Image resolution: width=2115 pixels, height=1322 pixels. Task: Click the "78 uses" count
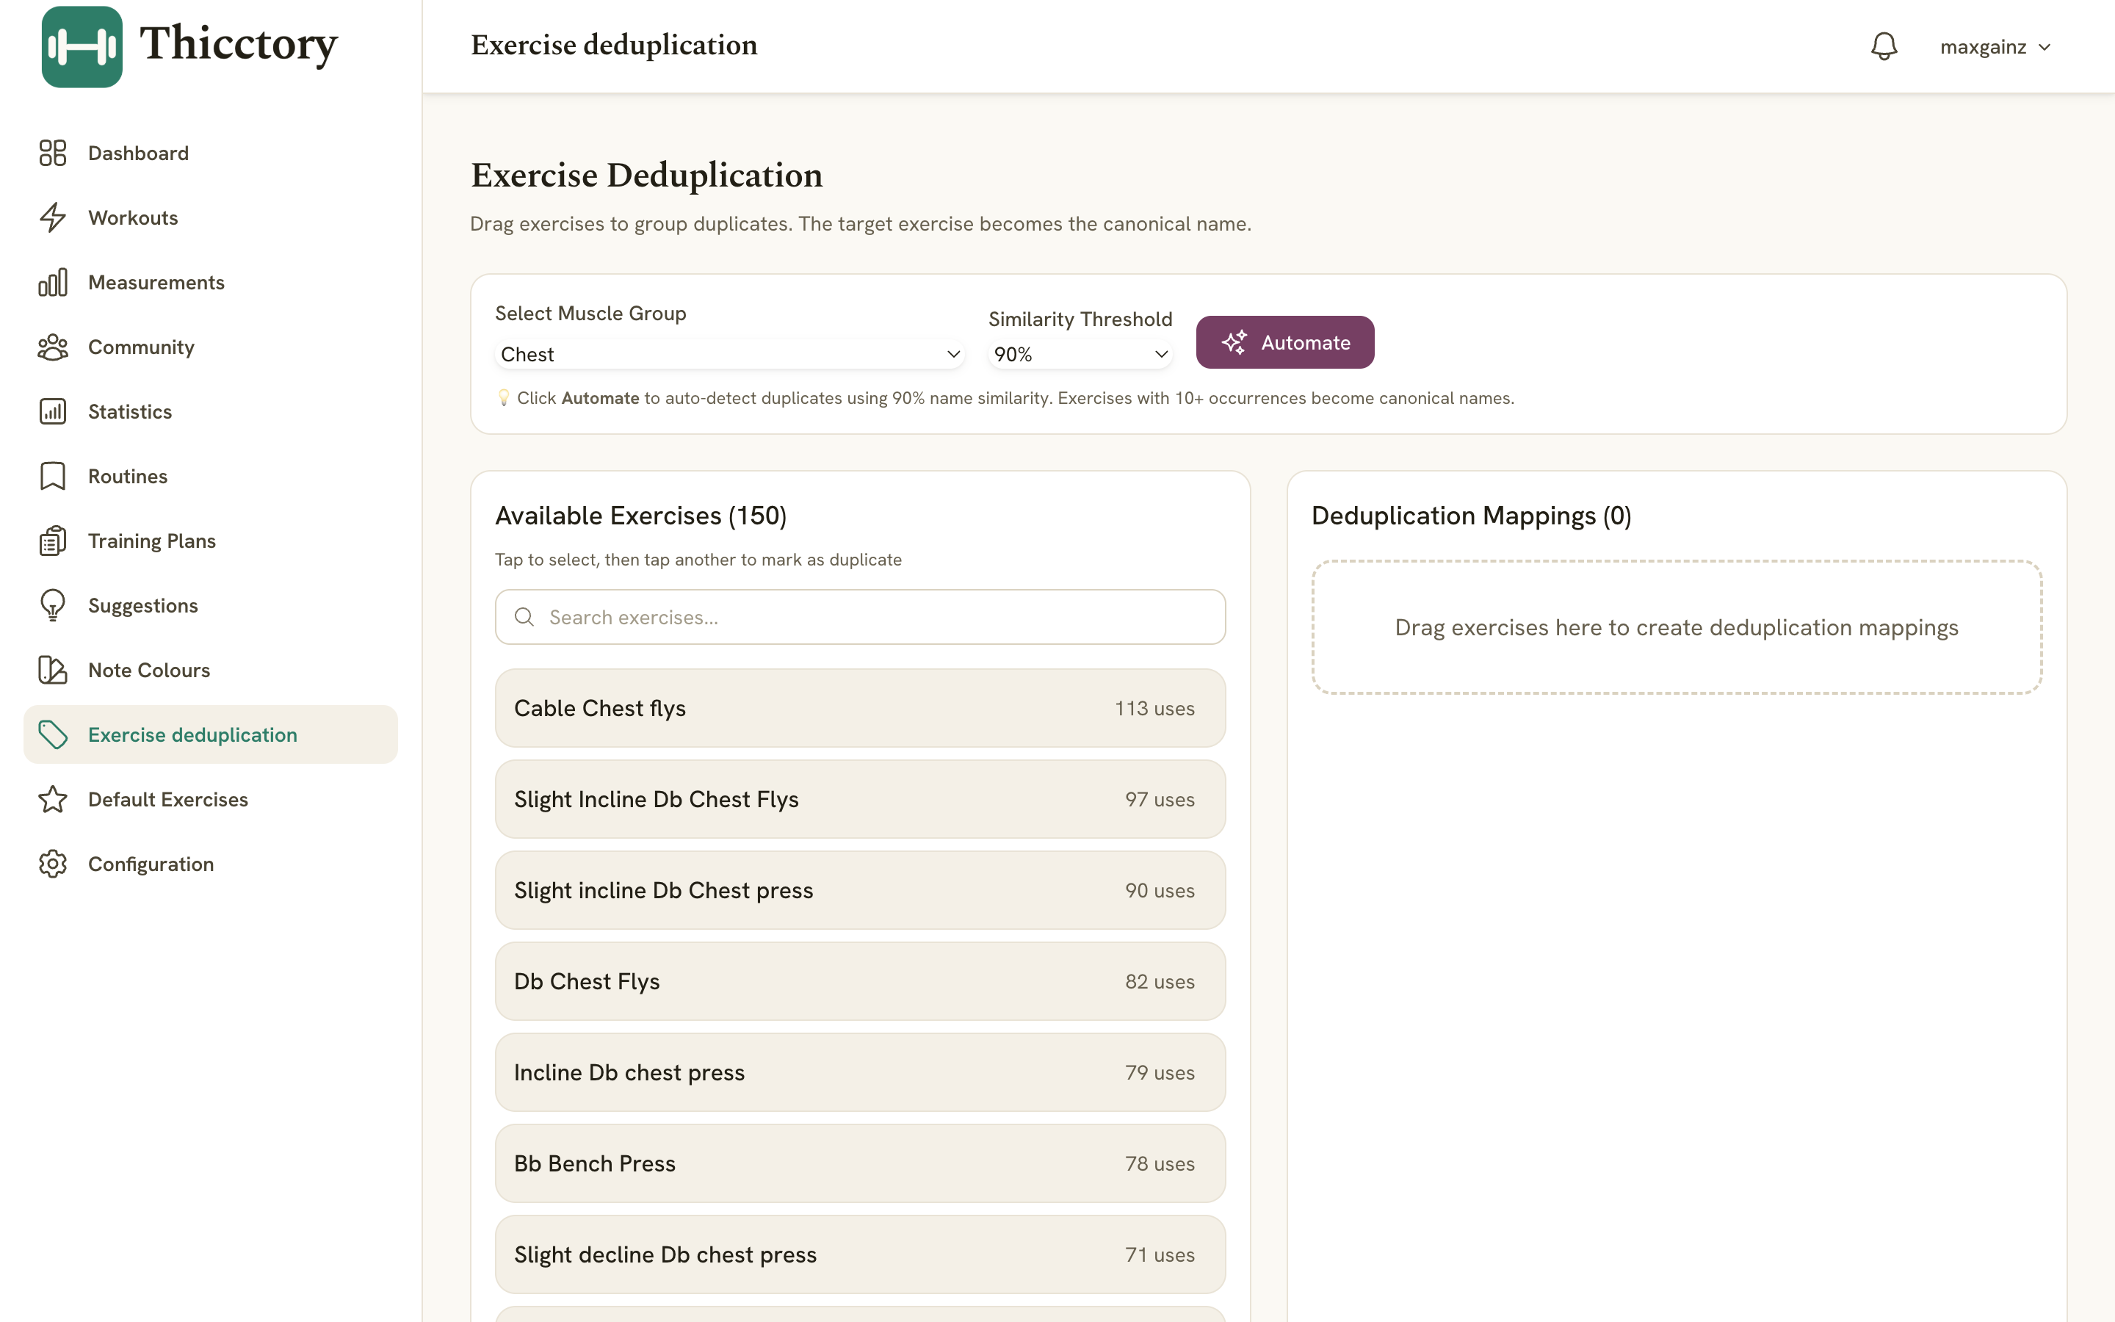click(1160, 1164)
